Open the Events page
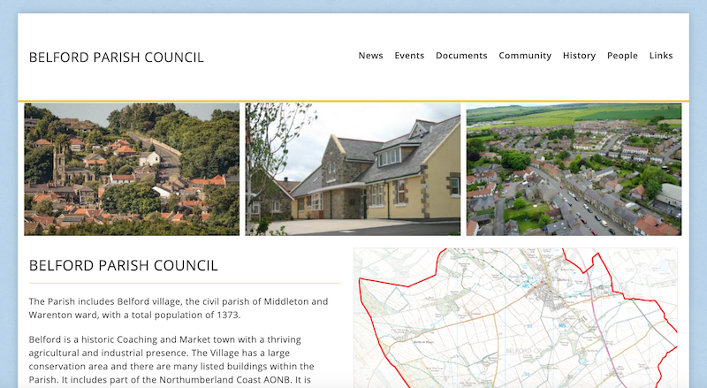 click(409, 56)
